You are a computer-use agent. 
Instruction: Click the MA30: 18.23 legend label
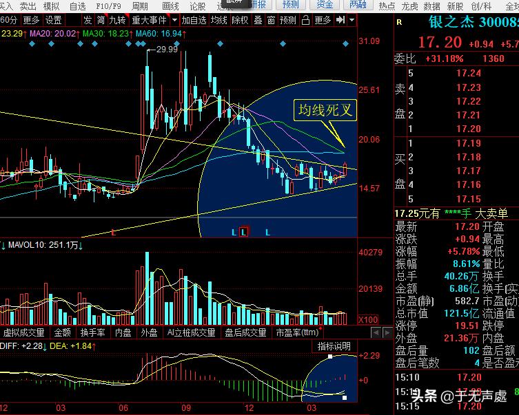click(108, 33)
